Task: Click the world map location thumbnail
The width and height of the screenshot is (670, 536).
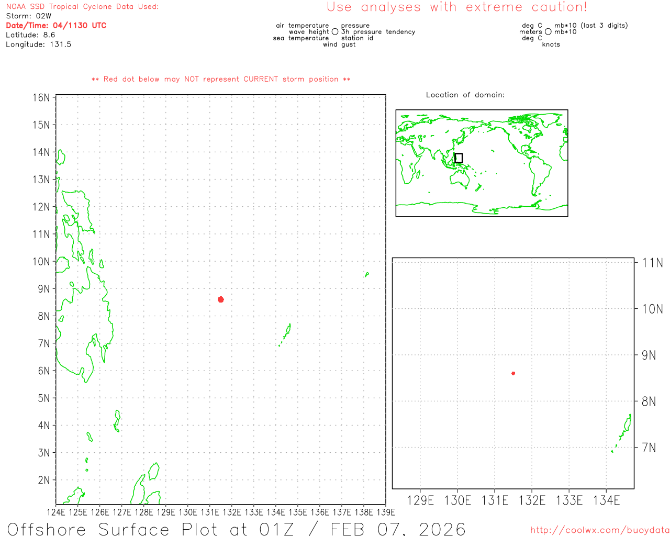Action: 482,163
